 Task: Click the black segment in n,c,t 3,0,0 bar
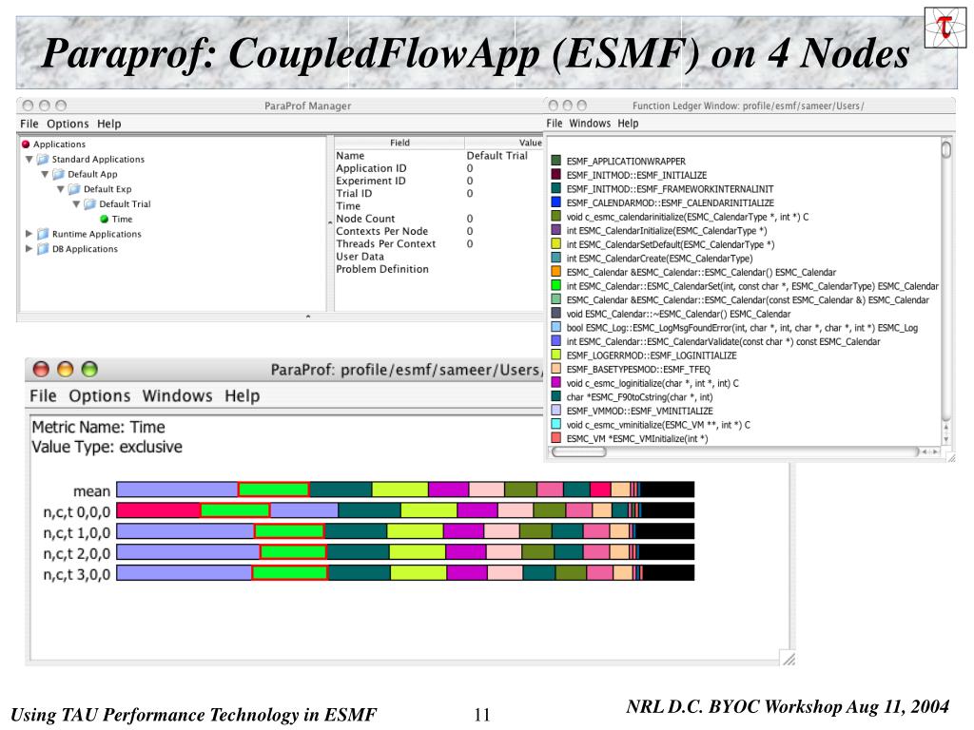click(x=668, y=572)
